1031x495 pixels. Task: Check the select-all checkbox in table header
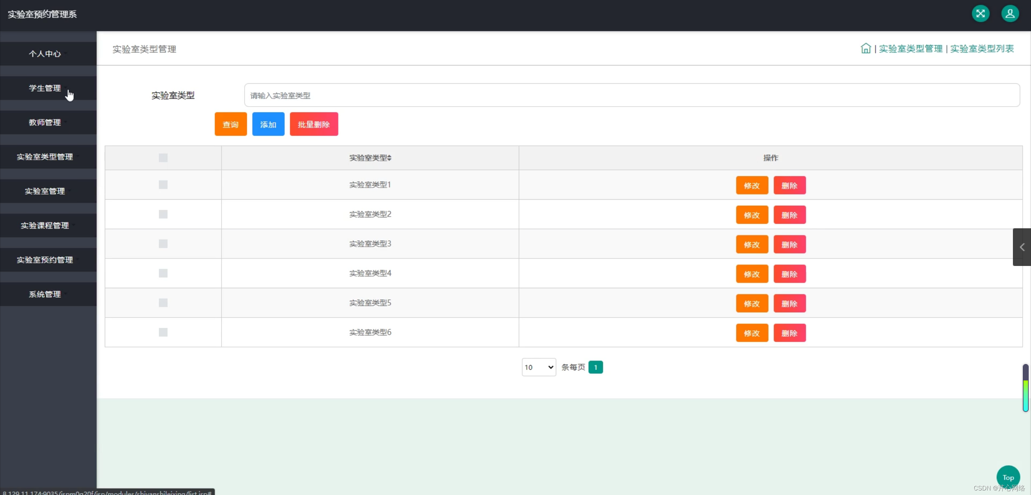click(163, 158)
